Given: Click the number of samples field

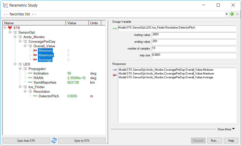Looking at the screenshot, I should click(x=194, y=48).
